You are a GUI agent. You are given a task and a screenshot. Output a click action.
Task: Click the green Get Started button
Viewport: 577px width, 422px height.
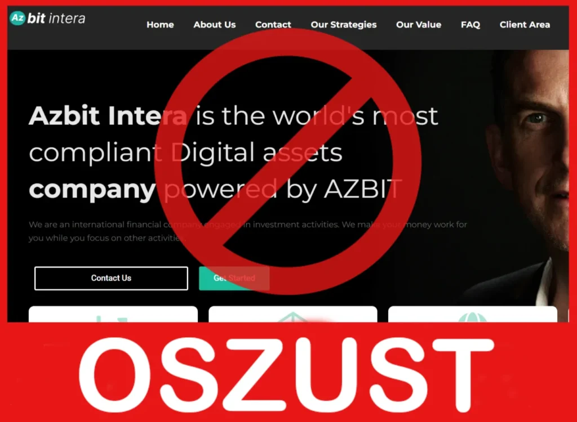click(x=234, y=279)
